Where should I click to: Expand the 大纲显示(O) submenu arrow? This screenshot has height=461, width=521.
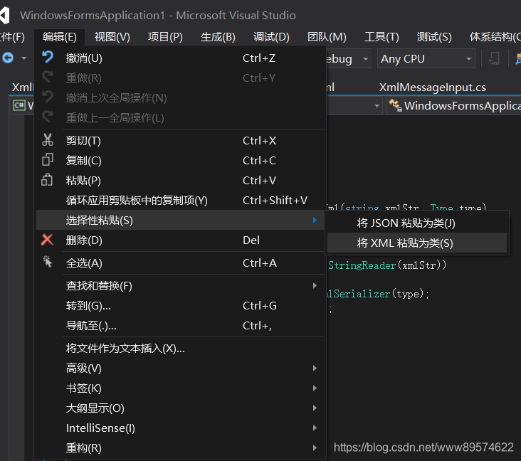coord(315,408)
